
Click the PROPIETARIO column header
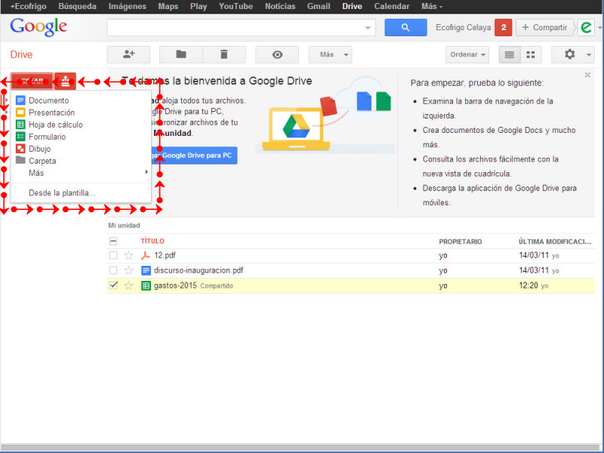[x=461, y=242]
